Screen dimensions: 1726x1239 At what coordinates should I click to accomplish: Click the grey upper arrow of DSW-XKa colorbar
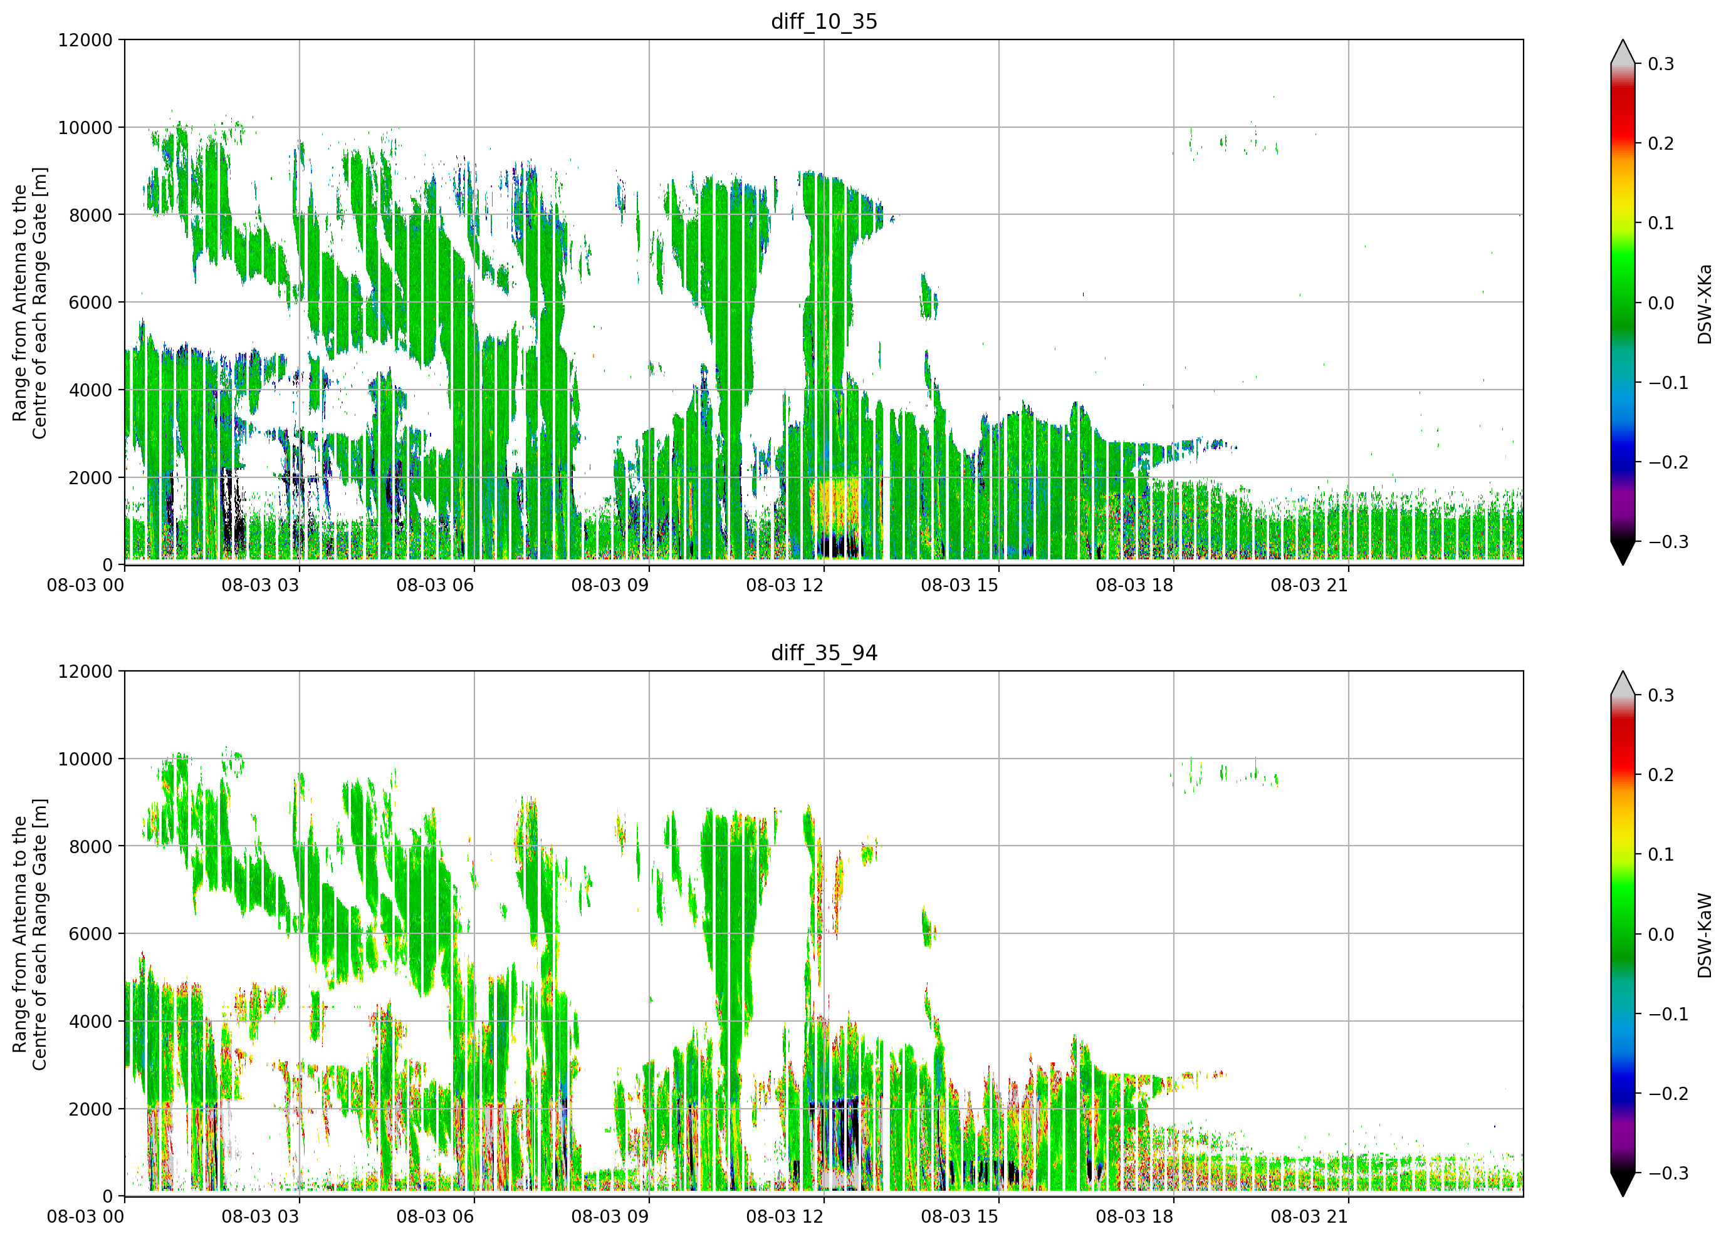(x=1623, y=53)
